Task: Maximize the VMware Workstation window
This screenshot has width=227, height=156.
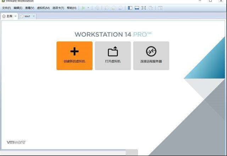Action: pyautogui.click(x=210, y=1)
